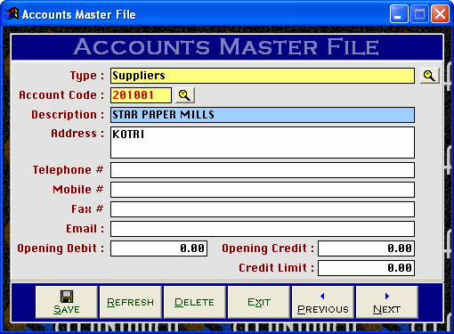This screenshot has width=454, height=334.
Task: Refresh the account form
Action: pos(131,302)
